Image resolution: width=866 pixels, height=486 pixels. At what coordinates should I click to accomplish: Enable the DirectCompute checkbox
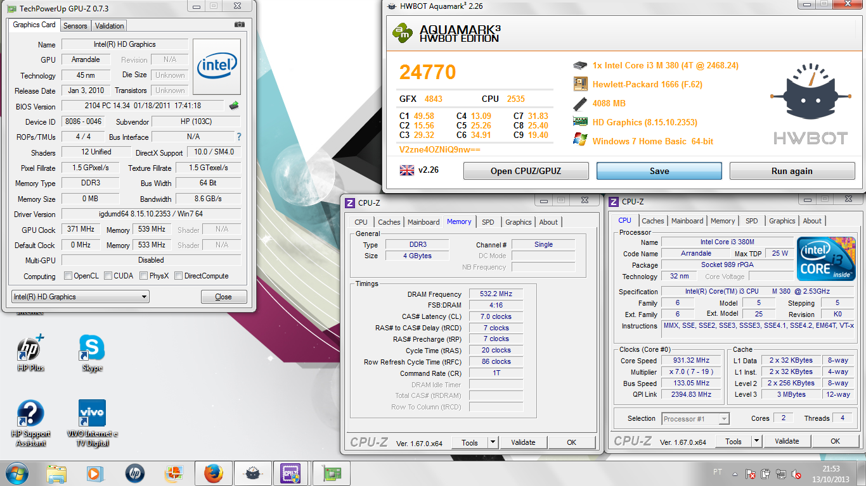click(x=179, y=276)
